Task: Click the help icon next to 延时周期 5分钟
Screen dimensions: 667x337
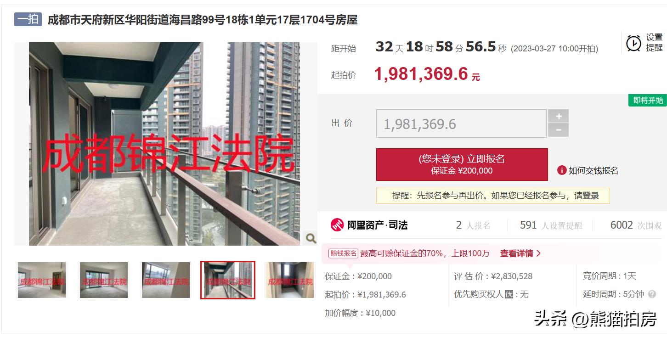Action: (652, 294)
